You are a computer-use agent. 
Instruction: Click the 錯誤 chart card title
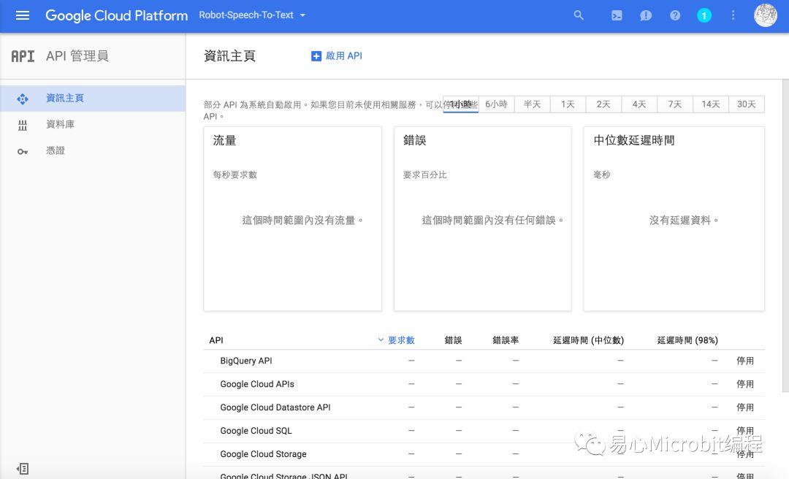pyautogui.click(x=415, y=140)
